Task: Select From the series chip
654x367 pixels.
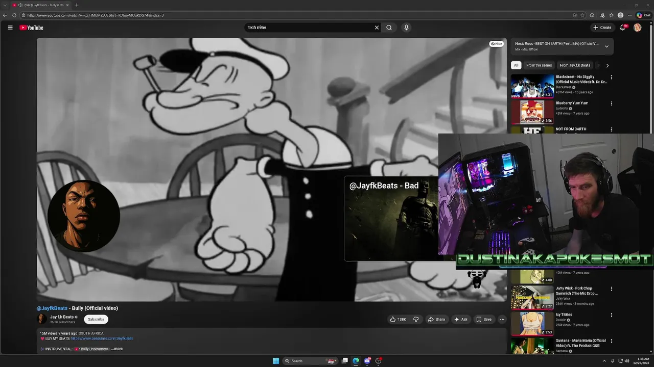Action: [x=539, y=65]
